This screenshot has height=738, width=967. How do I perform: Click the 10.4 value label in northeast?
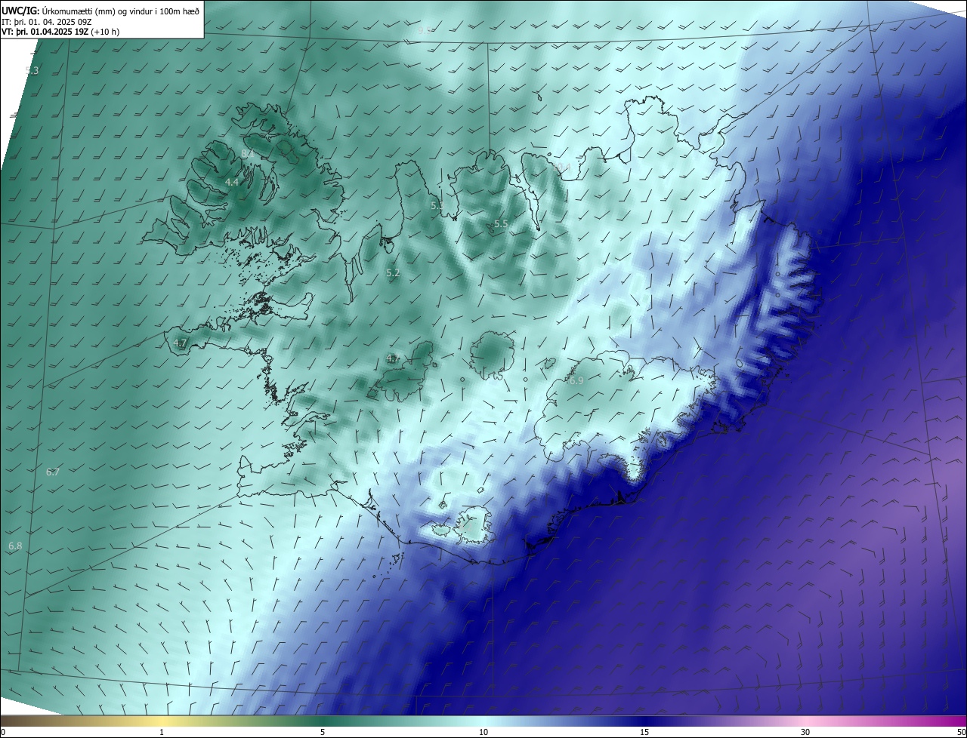(x=561, y=167)
